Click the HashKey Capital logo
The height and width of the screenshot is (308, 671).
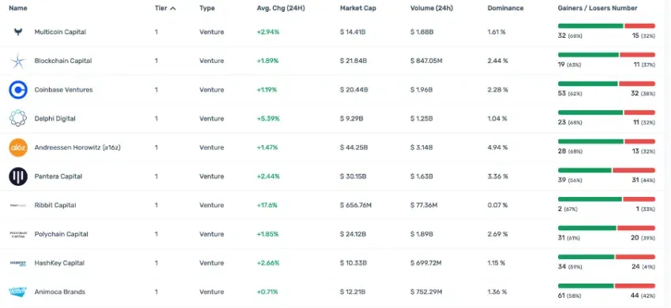point(18,263)
